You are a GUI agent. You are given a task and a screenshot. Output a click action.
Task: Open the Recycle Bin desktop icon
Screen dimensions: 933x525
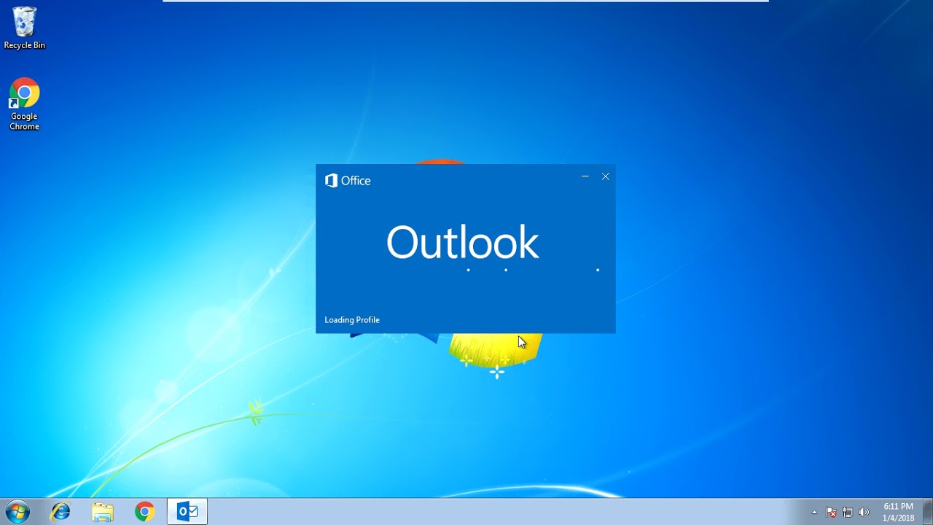[x=24, y=28]
